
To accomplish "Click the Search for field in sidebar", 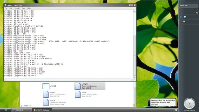I will (x=188, y=6).
